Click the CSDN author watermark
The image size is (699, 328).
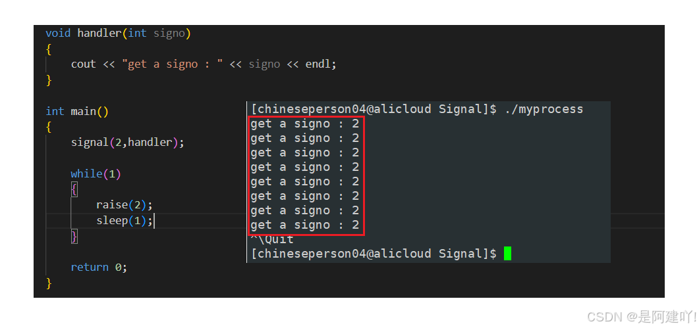(642, 316)
